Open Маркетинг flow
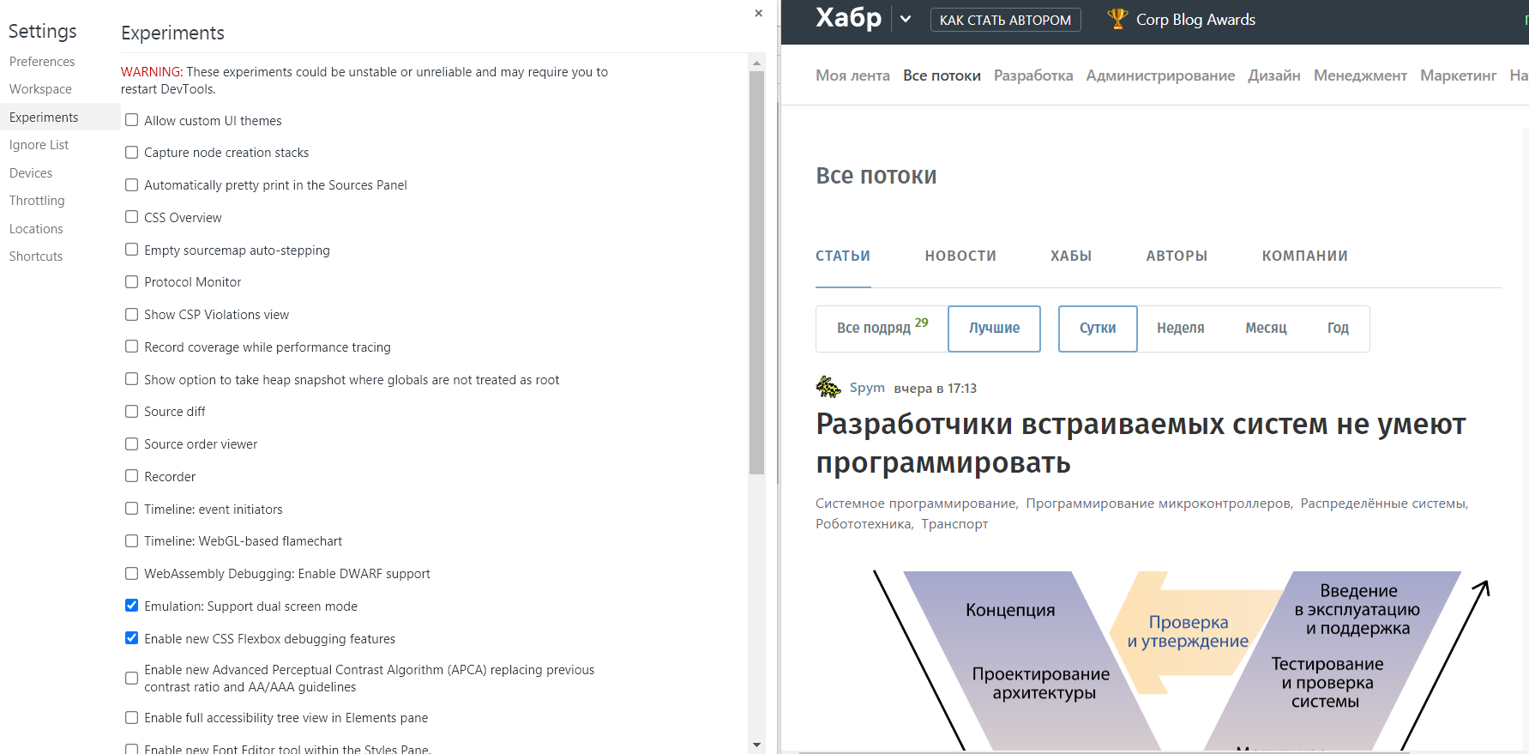The height and width of the screenshot is (754, 1529). [x=1458, y=75]
